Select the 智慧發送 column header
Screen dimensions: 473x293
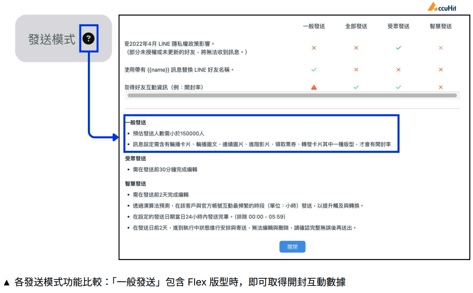pos(441,26)
